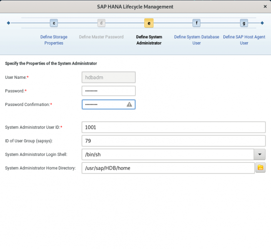Select step d node in the roadmap

click(101, 23)
